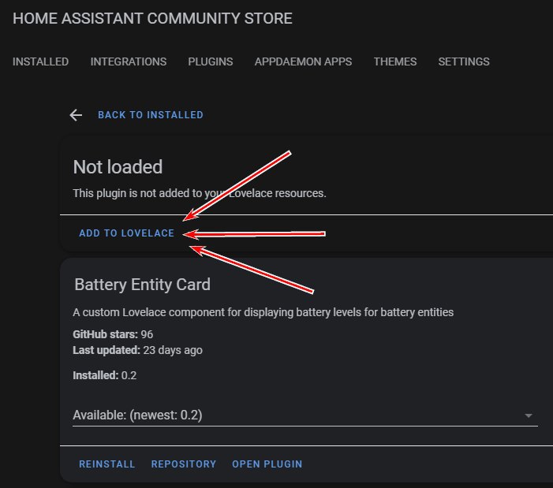
Task: Click the Reinstall button
Action: click(x=107, y=464)
